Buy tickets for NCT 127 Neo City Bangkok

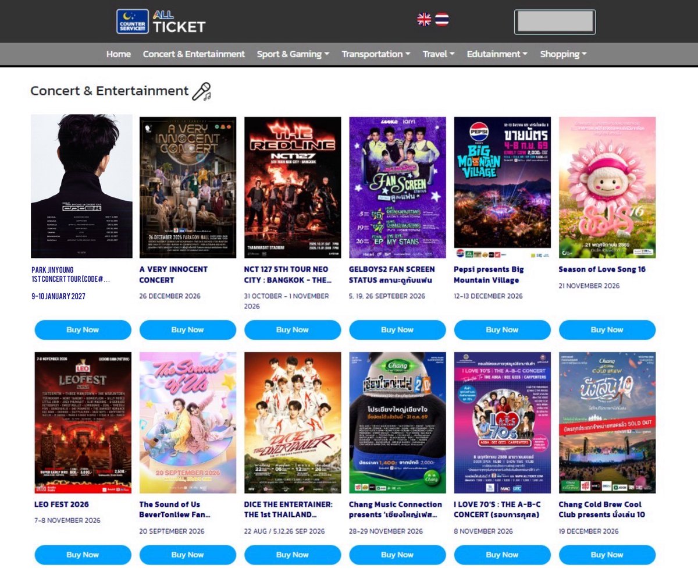pos(293,330)
